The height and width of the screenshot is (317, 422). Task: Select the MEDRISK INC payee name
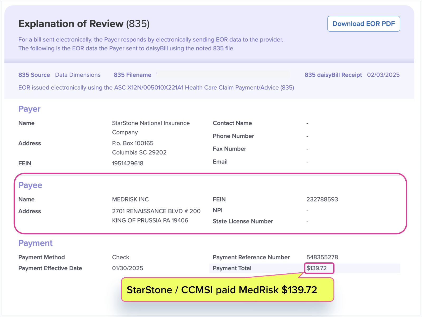[x=130, y=199]
